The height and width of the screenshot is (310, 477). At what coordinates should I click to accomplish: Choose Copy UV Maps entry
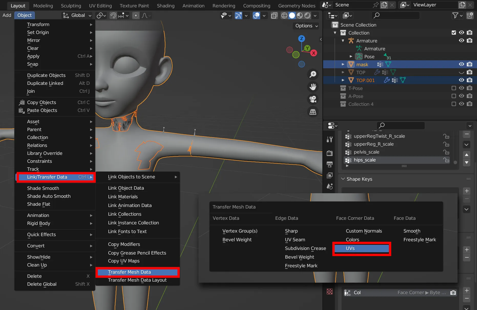coord(137,261)
